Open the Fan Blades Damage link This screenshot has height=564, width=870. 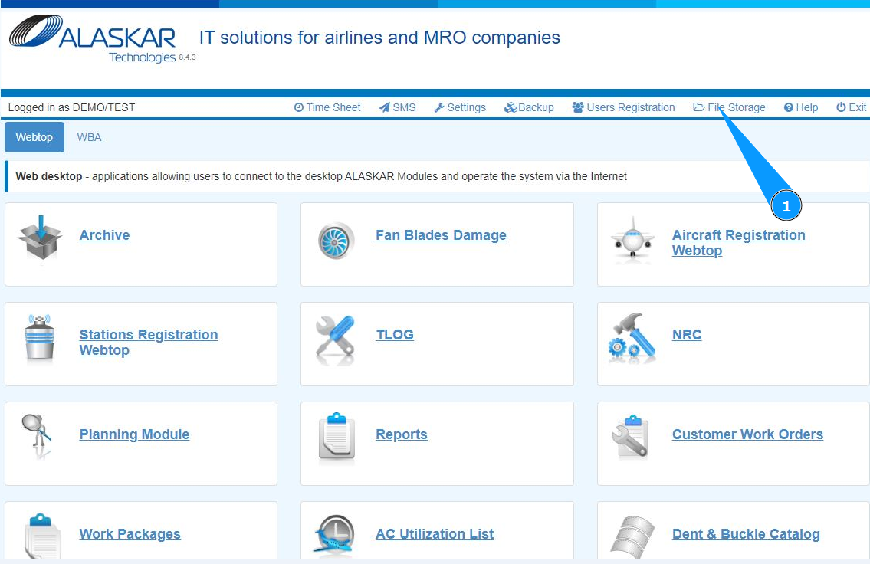(441, 235)
